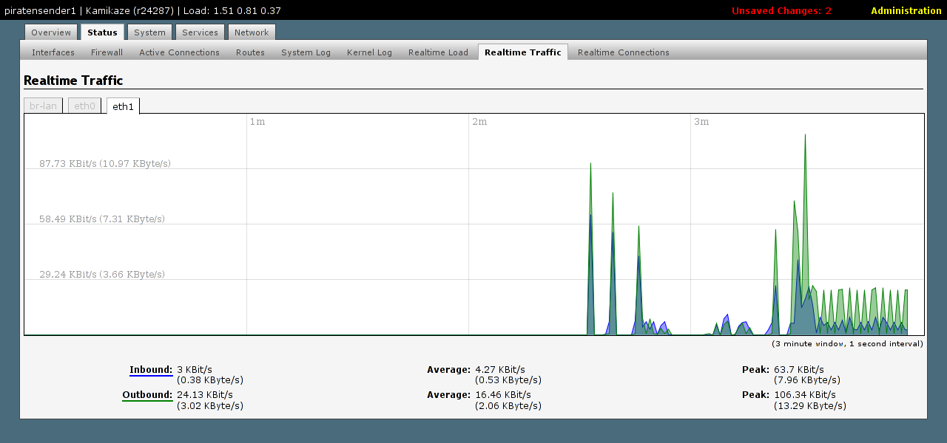Select the eth1 interface tab

[123, 106]
